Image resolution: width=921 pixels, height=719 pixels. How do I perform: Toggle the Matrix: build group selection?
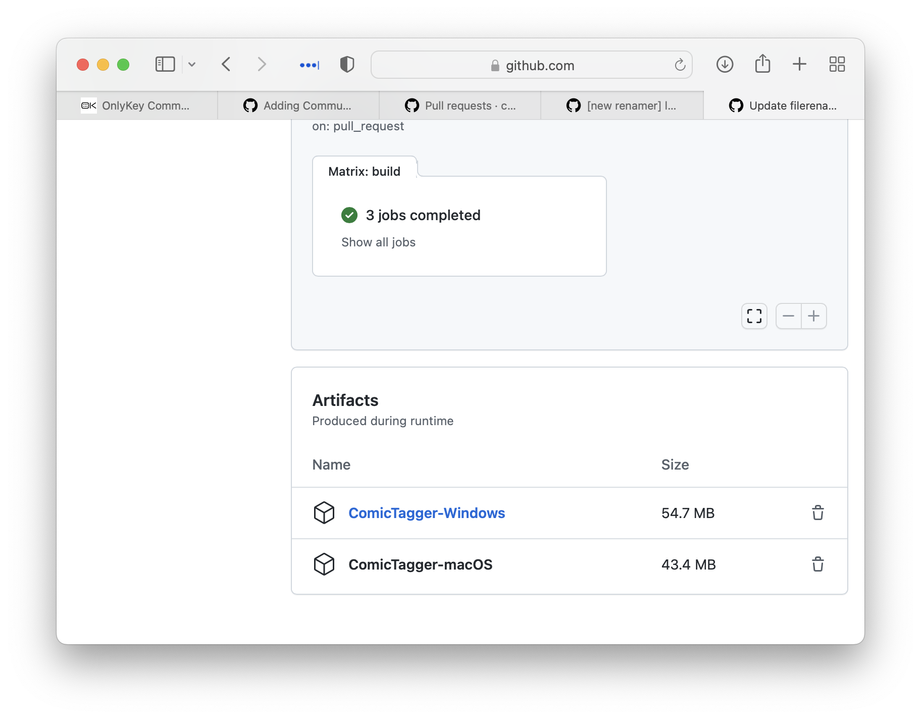point(364,171)
